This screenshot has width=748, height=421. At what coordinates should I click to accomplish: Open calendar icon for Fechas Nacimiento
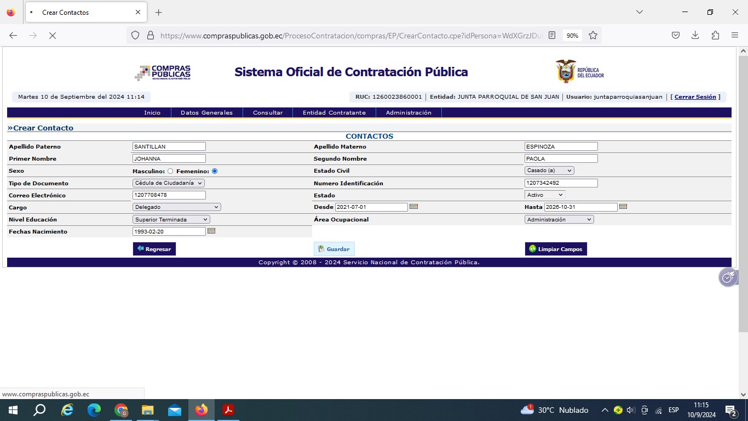coord(211,231)
